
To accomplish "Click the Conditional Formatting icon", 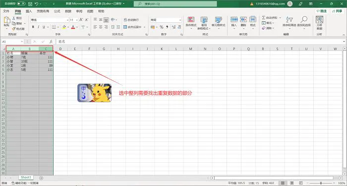I will (191, 20).
